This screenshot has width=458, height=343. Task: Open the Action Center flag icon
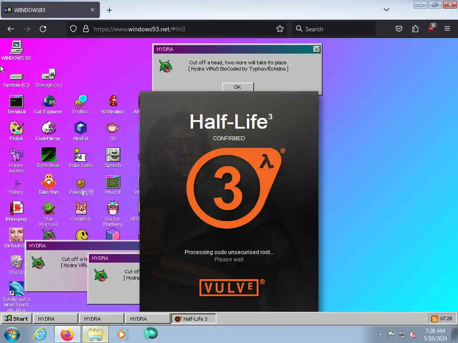pos(391,334)
